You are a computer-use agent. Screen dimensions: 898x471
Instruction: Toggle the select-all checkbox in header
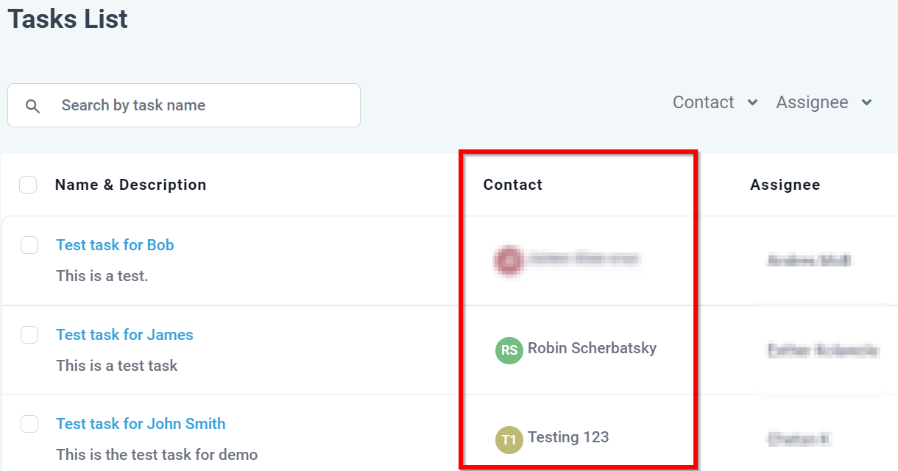coord(28,185)
